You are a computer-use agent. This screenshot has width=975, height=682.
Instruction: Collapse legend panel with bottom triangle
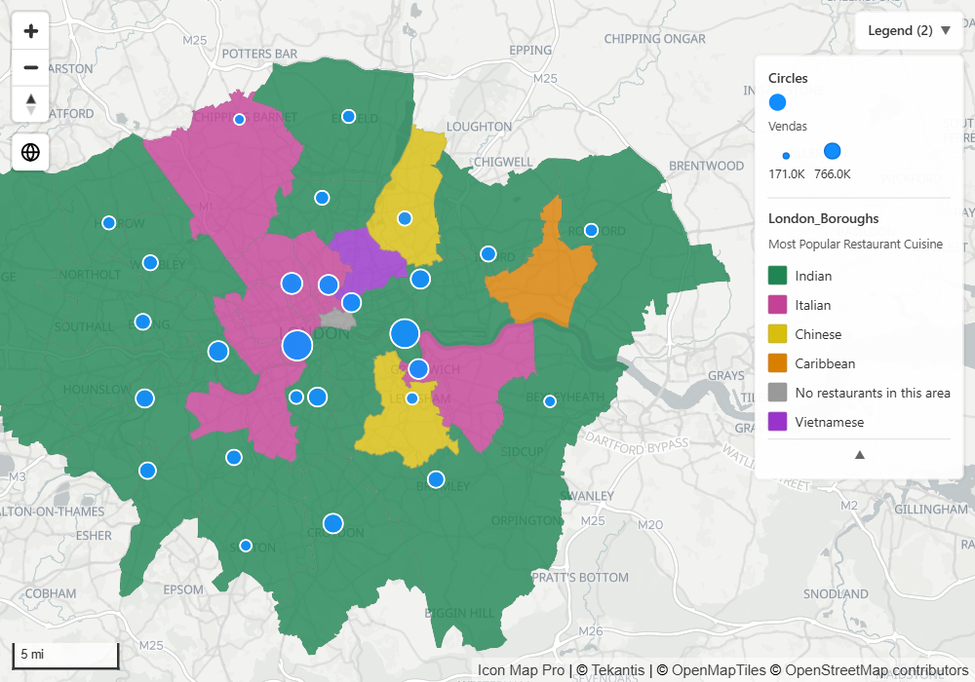(x=859, y=455)
